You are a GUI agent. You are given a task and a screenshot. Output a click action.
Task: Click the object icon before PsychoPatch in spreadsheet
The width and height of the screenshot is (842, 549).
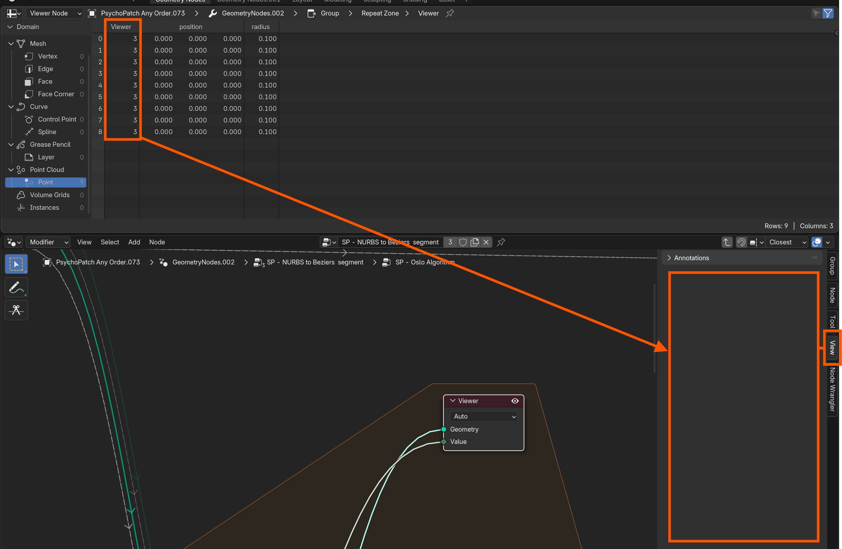(x=92, y=13)
